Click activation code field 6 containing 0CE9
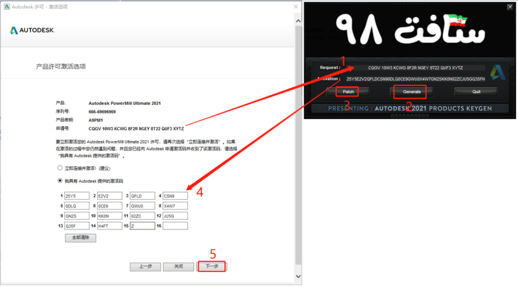 (109, 206)
